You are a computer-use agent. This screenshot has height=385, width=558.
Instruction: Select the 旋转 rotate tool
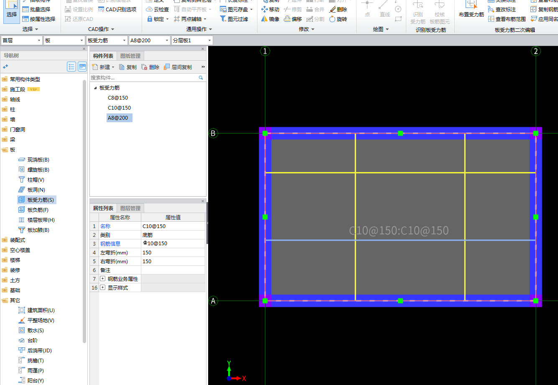pos(338,19)
